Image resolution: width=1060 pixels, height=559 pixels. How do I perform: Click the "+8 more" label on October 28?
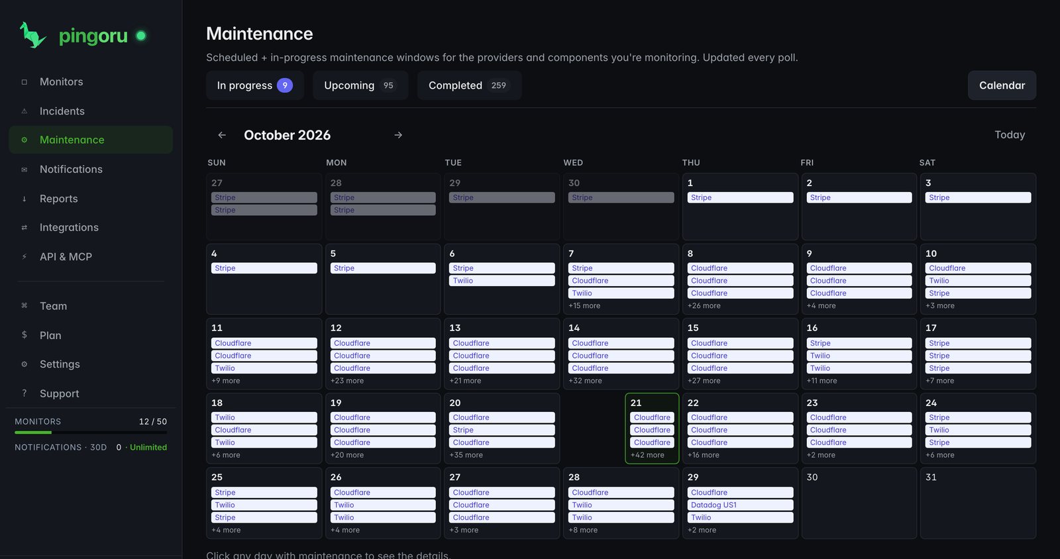[x=583, y=530]
